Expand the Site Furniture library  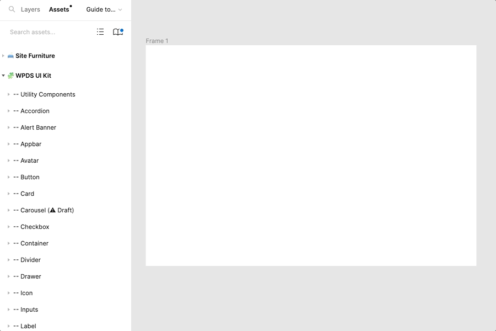(3, 56)
